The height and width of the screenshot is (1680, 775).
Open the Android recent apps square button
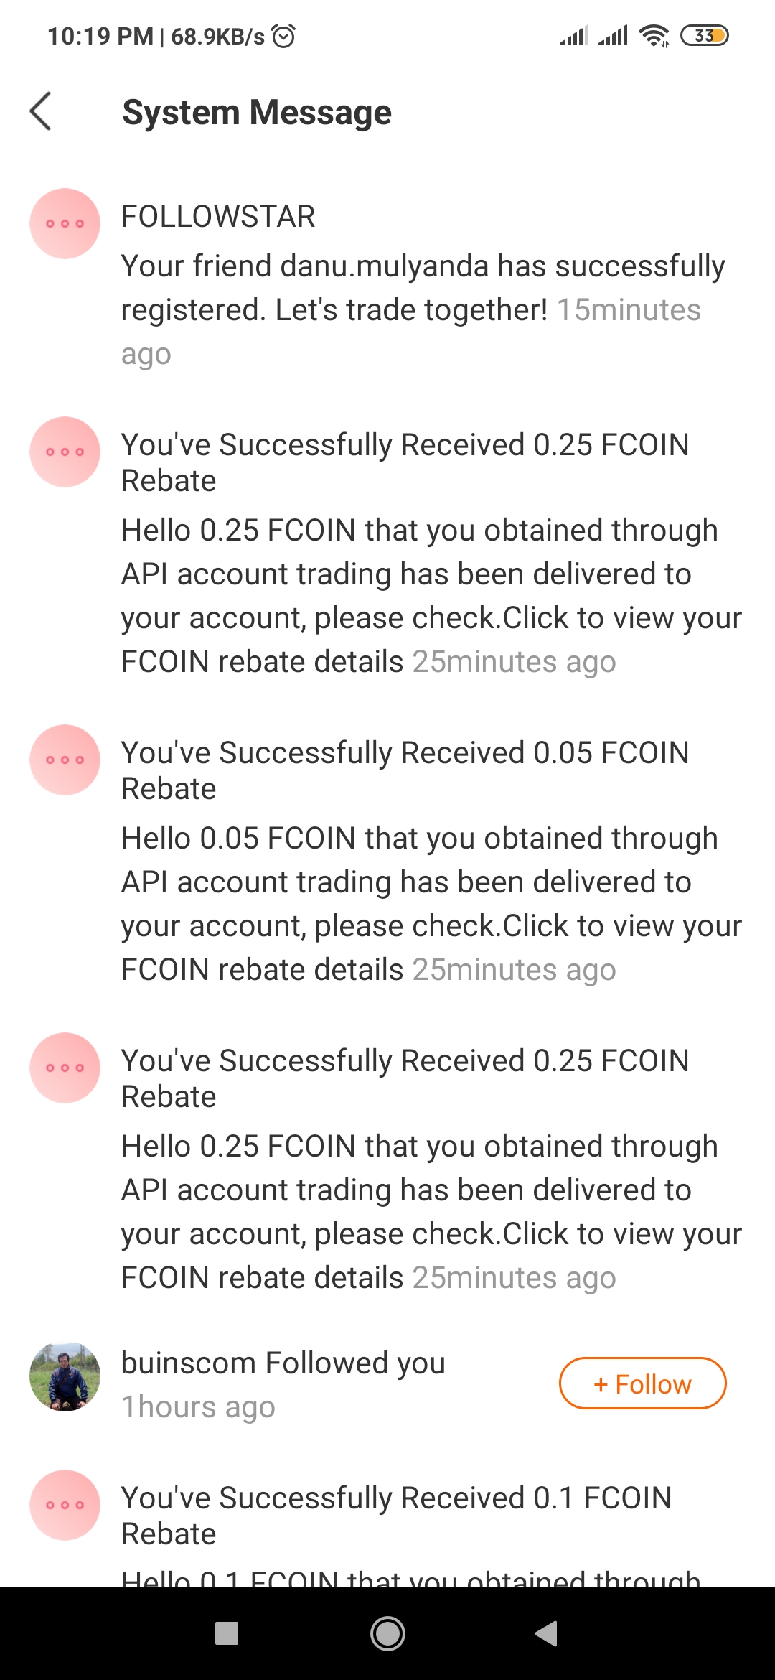click(x=227, y=1633)
